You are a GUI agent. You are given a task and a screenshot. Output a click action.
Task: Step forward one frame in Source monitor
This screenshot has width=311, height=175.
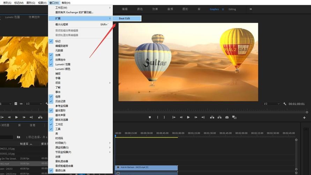(24, 117)
